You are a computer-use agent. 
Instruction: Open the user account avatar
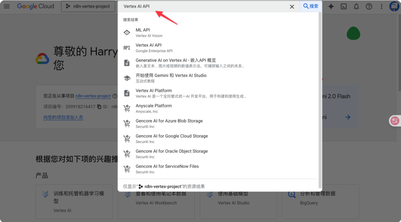[394, 6]
